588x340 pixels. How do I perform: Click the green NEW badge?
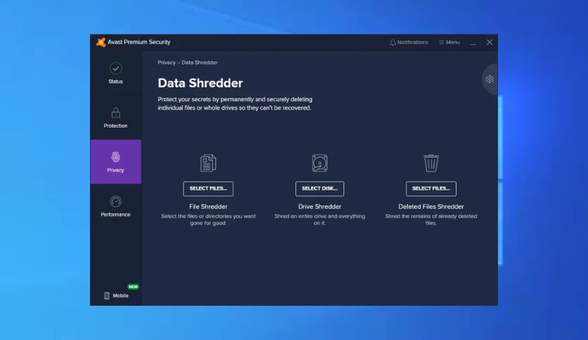[133, 287]
